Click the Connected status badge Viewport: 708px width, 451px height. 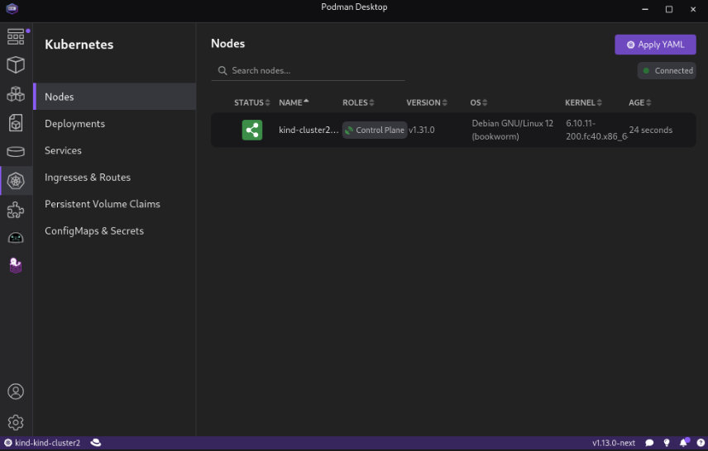[x=667, y=71]
